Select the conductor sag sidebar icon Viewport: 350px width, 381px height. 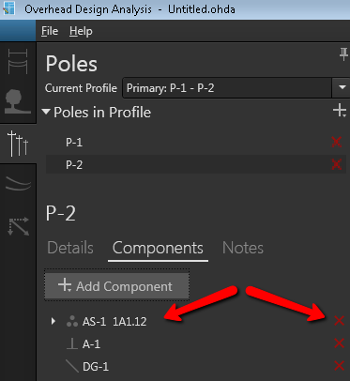tap(18, 183)
